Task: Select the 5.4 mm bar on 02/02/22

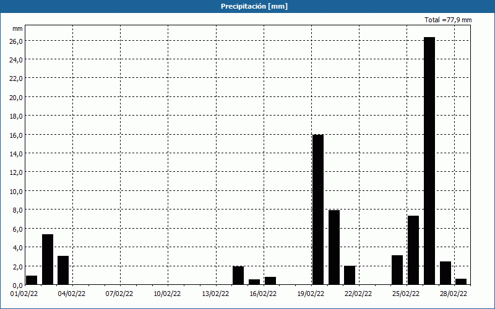Action: [48, 260]
